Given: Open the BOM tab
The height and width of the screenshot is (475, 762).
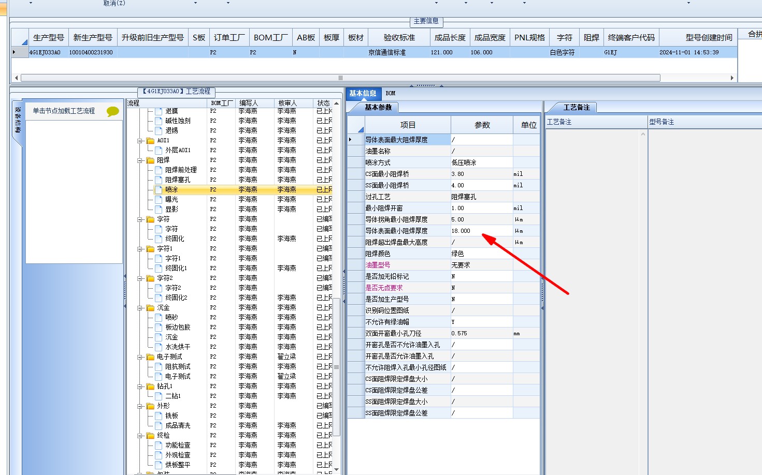Looking at the screenshot, I should pos(391,94).
